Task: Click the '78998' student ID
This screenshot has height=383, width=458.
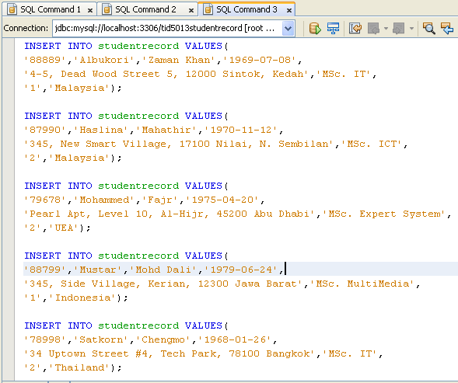Action: pyautogui.click(x=45, y=339)
